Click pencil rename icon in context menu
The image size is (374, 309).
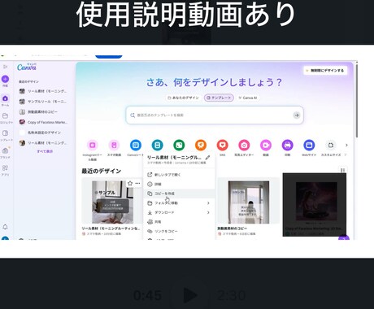[207, 158]
